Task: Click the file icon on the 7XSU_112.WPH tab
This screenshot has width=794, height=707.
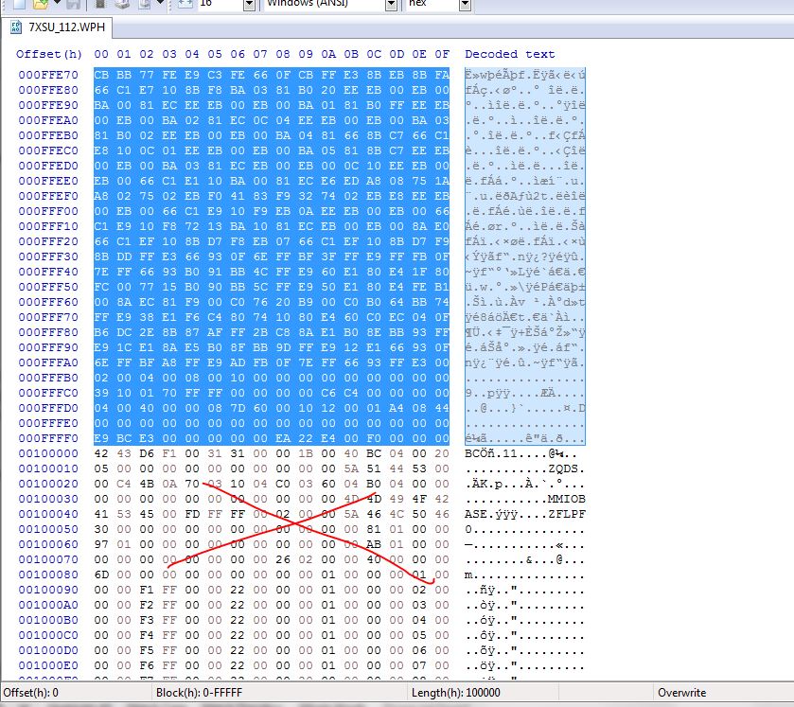Action: click(x=16, y=27)
